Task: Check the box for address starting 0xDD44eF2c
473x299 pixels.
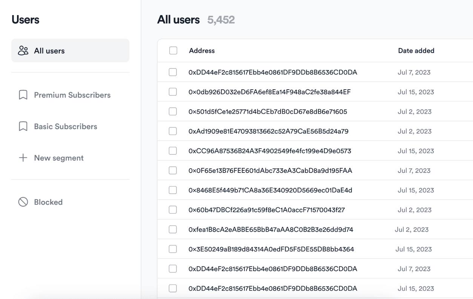Action: (173, 72)
